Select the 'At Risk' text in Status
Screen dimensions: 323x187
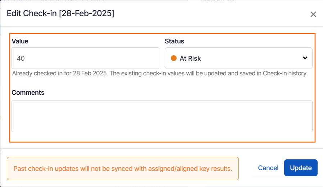(x=190, y=58)
